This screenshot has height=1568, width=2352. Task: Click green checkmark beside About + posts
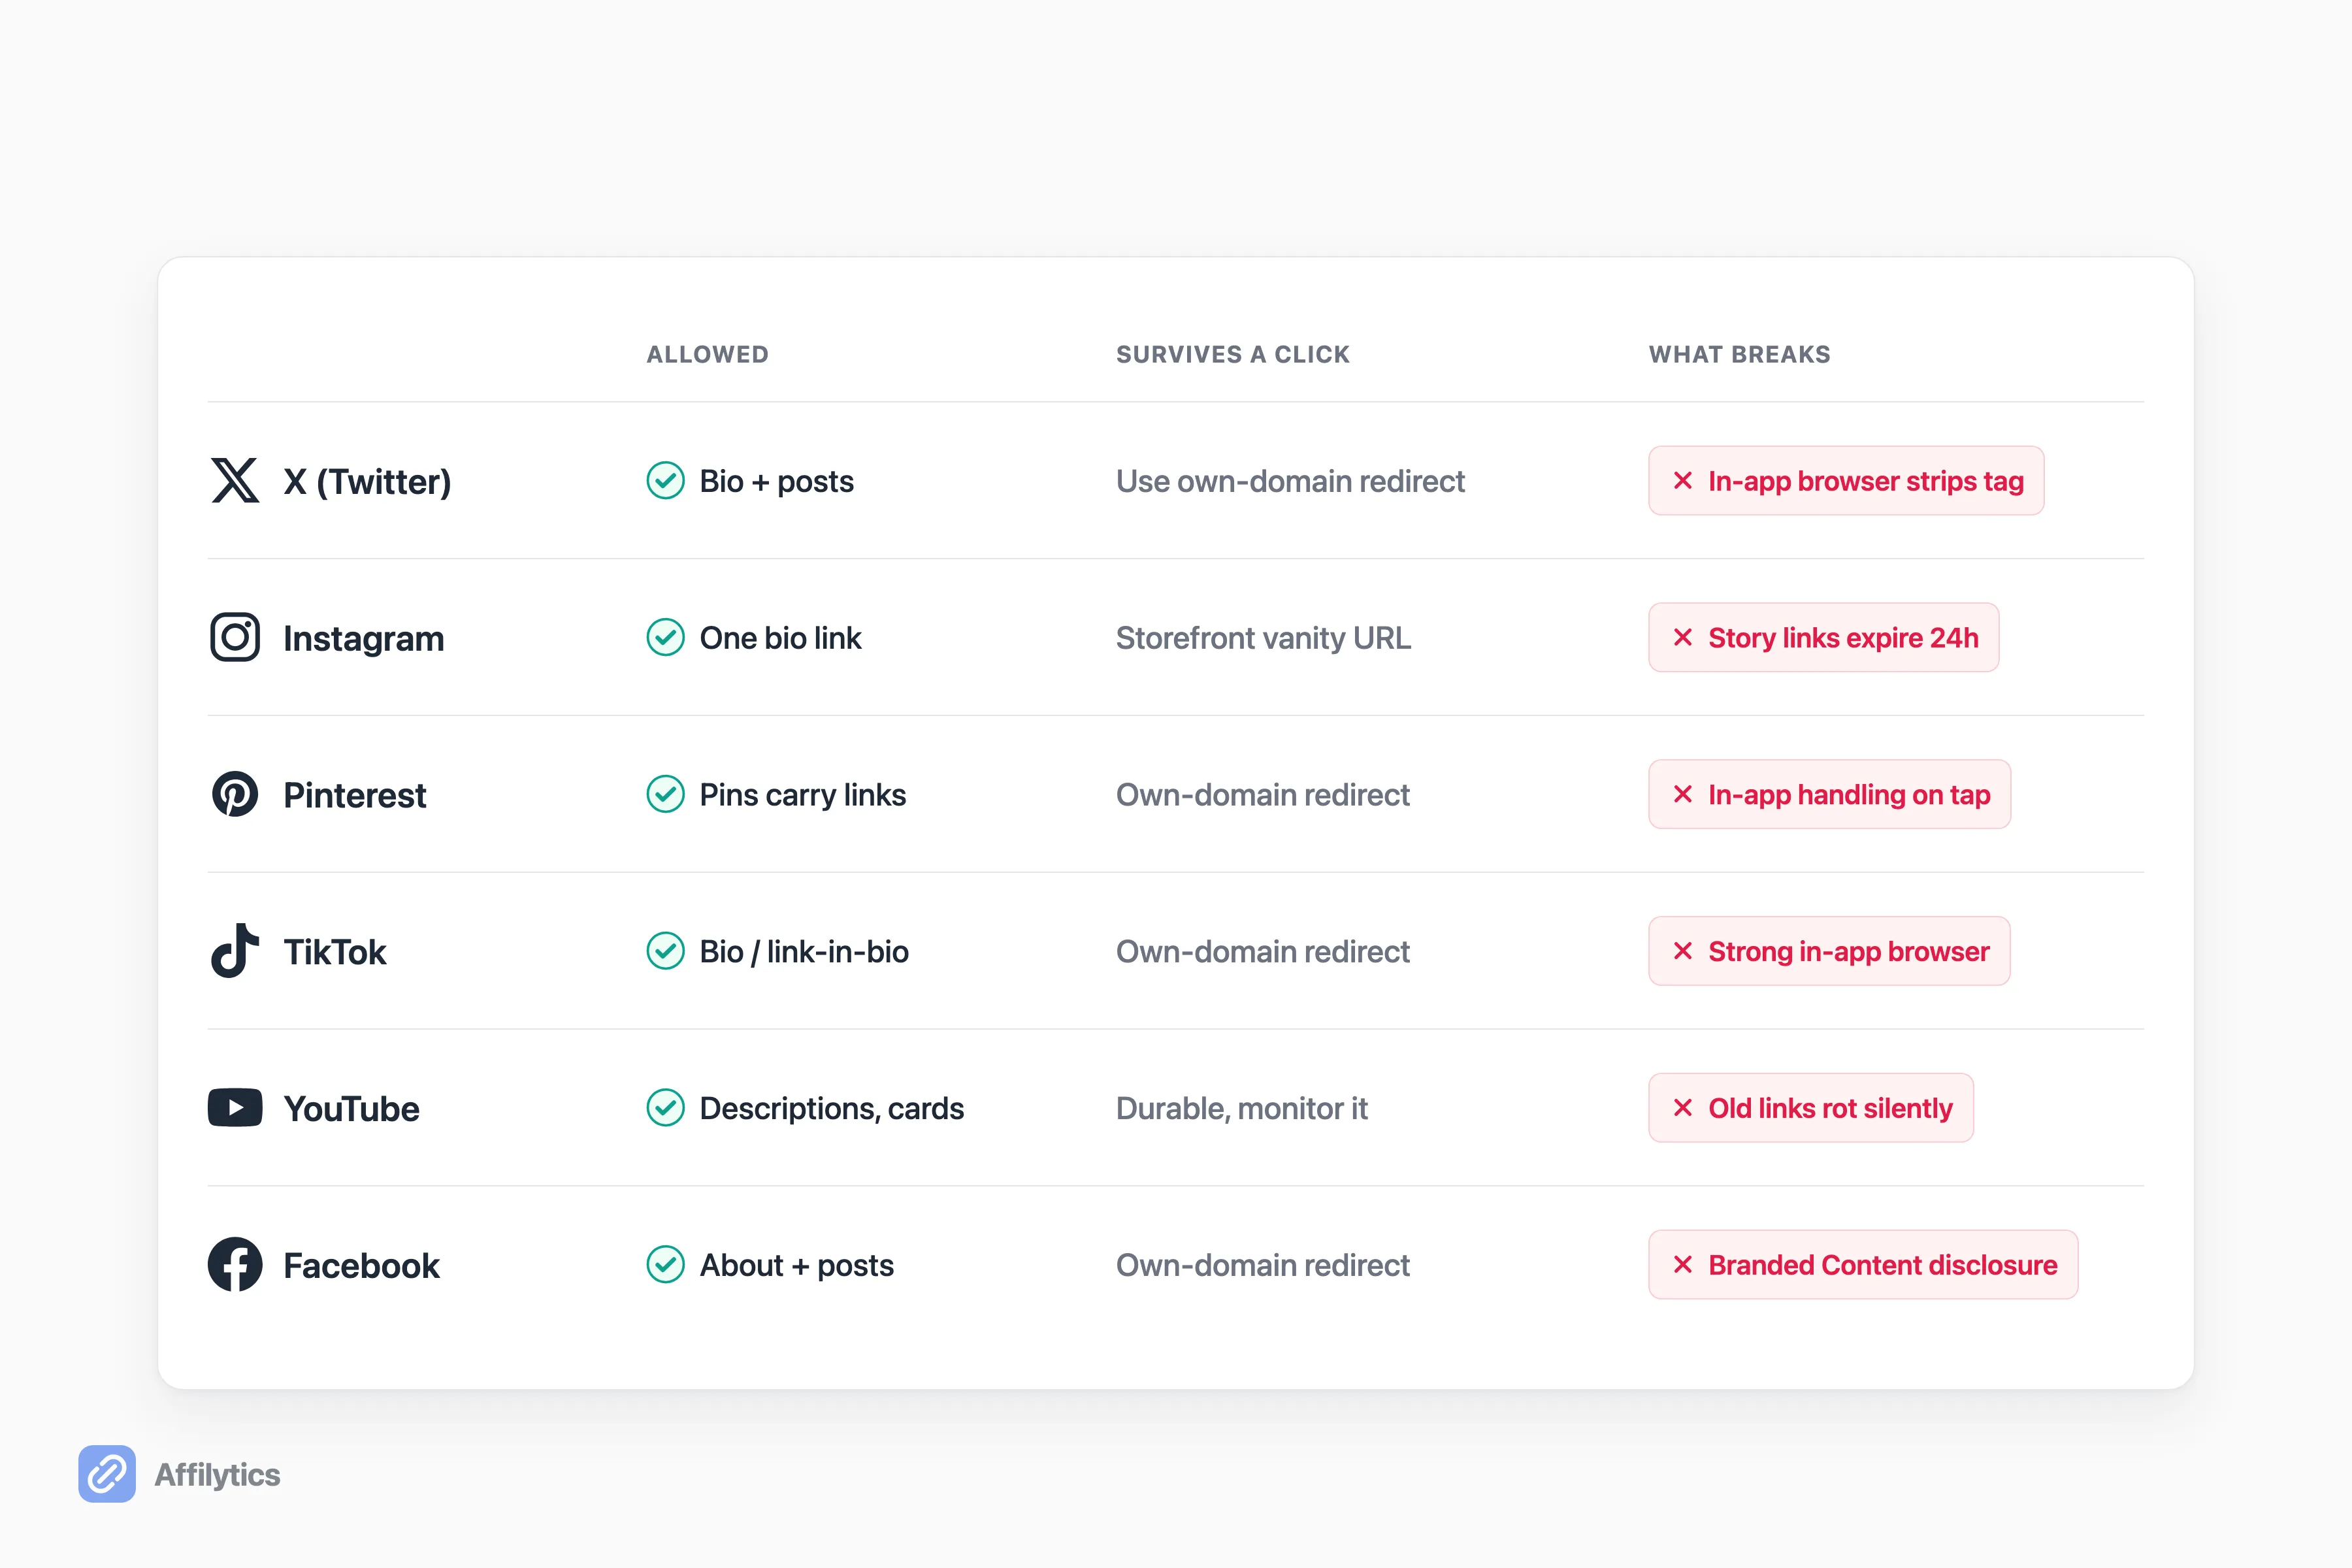click(665, 1264)
